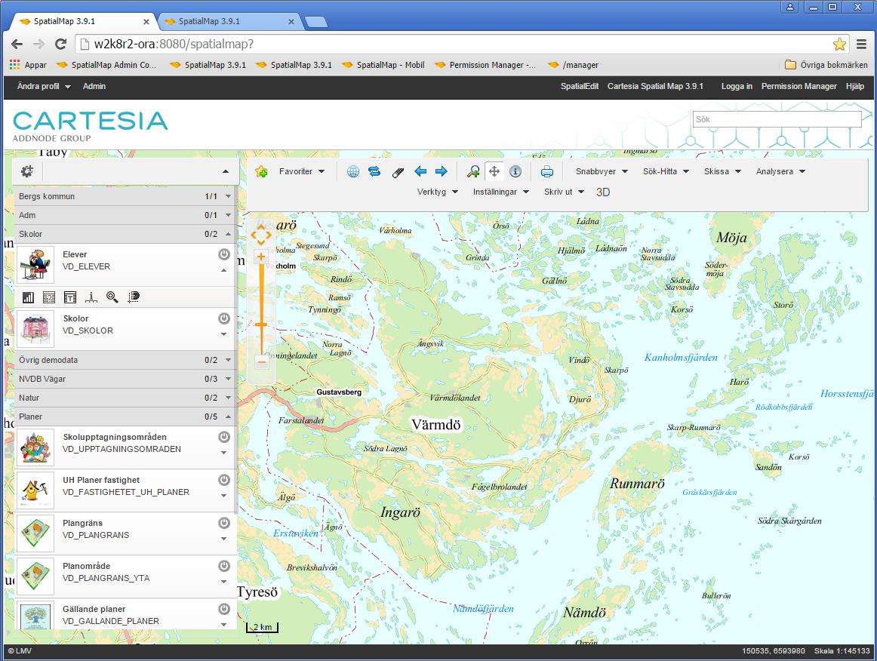Open the Favoriter dropdown
Image resolution: width=877 pixels, height=661 pixels.
302,172
